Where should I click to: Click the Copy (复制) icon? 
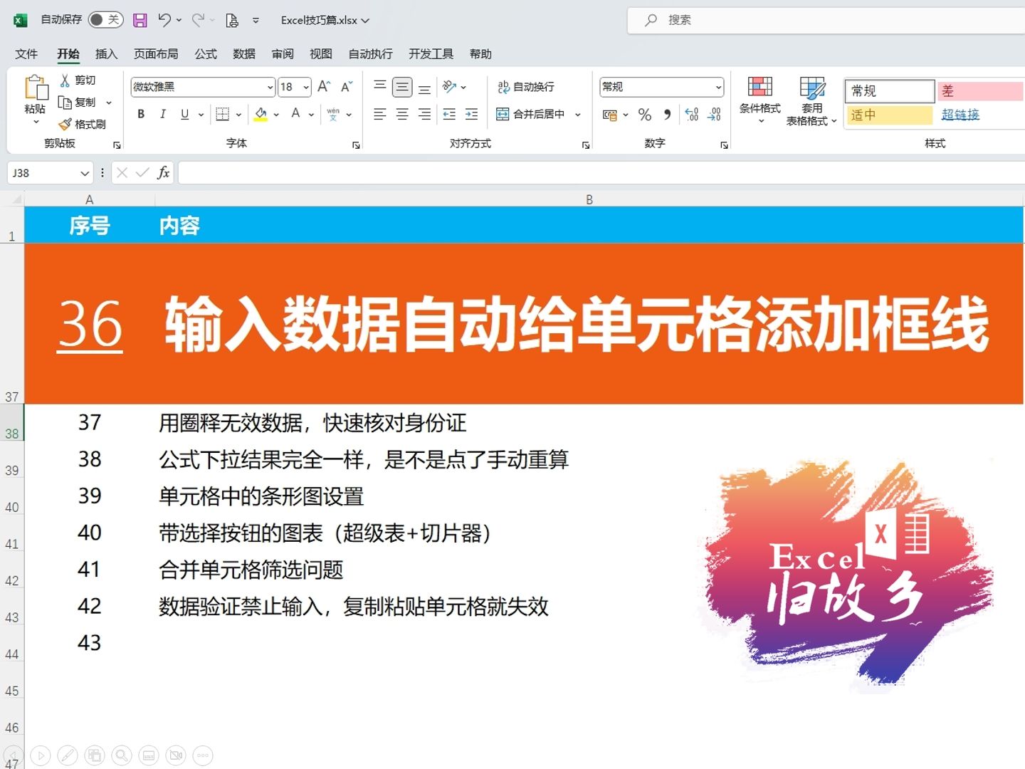pos(65,103)
